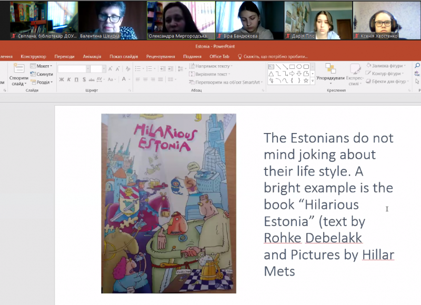Click the Створити слайд button

click(x=19, y=75)
